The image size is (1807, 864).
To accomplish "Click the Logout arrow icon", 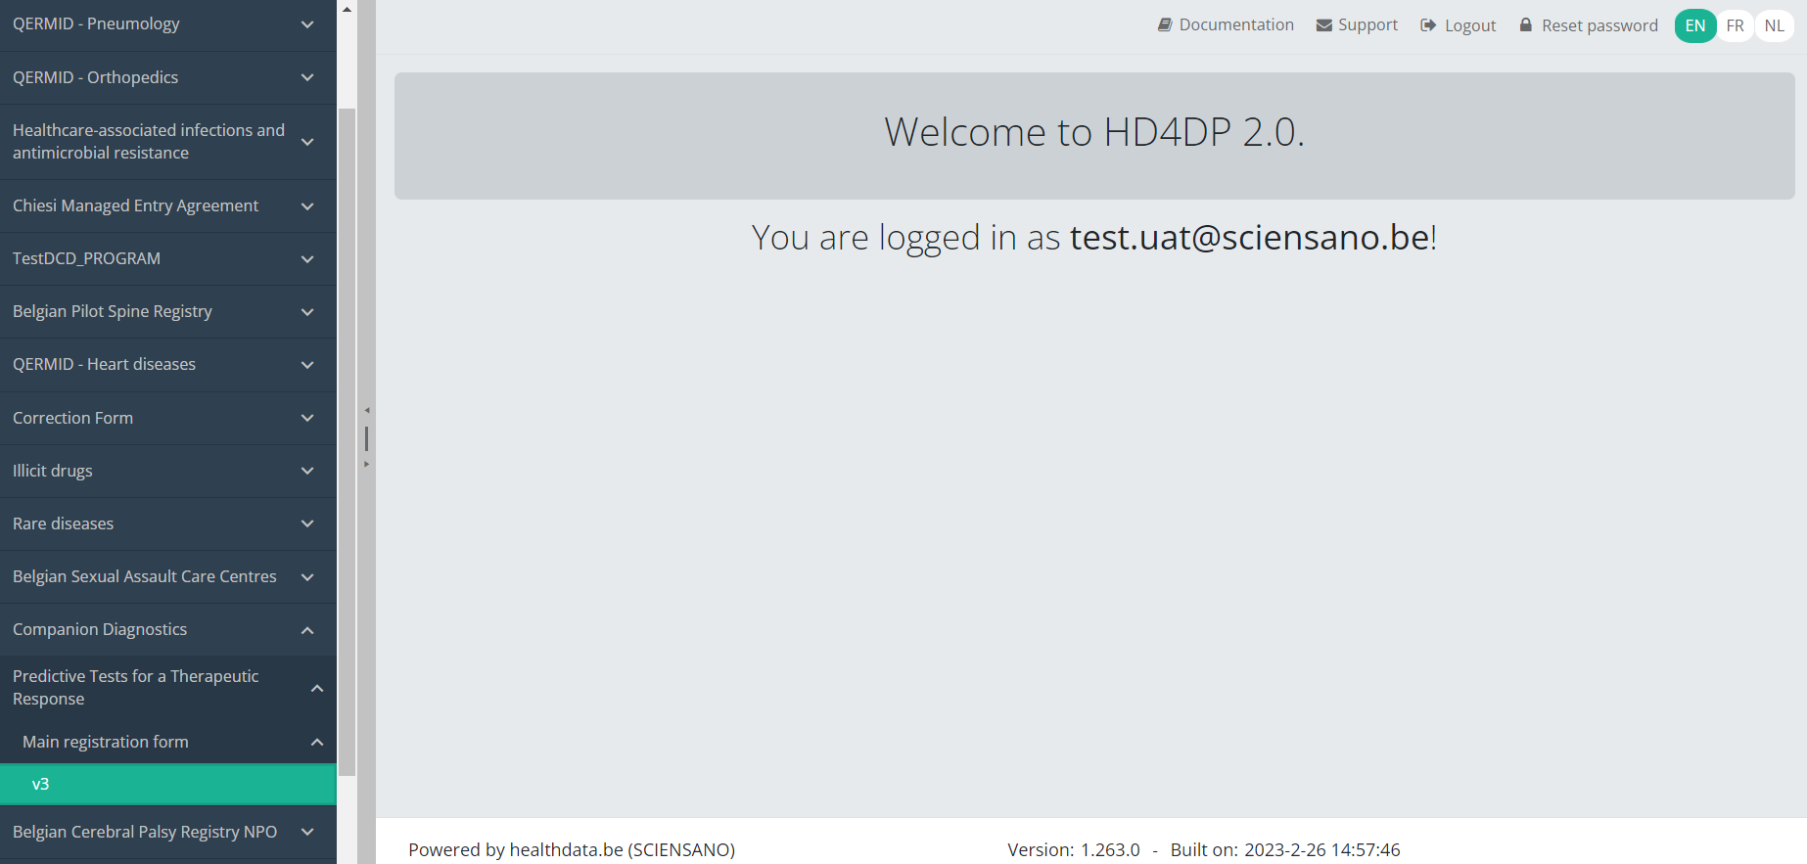I will [x=1428, y=25].
